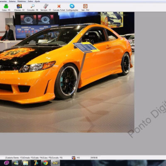166x166 pixels.
Task: Select the status bar shortcut hints text
Action: (x=34, y=158)
